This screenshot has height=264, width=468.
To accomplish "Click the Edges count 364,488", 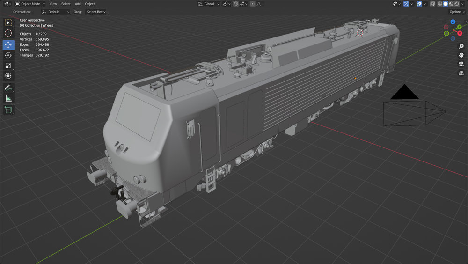I will point(42,44).
